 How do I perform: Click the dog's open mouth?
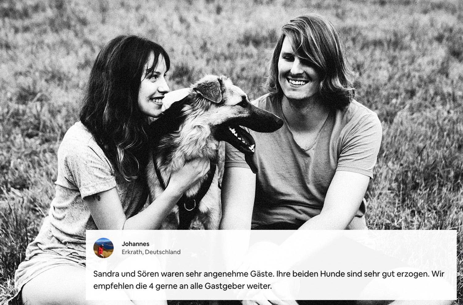pos(242,139)
